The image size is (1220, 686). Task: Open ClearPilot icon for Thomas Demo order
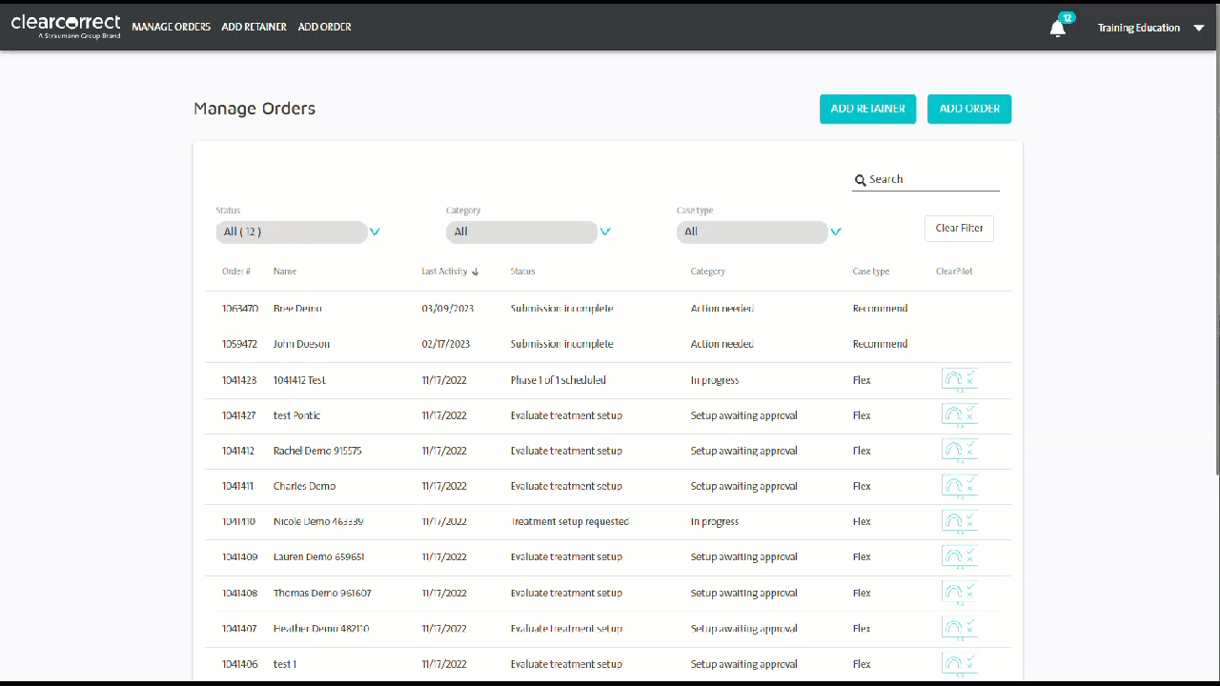[960, 593]
